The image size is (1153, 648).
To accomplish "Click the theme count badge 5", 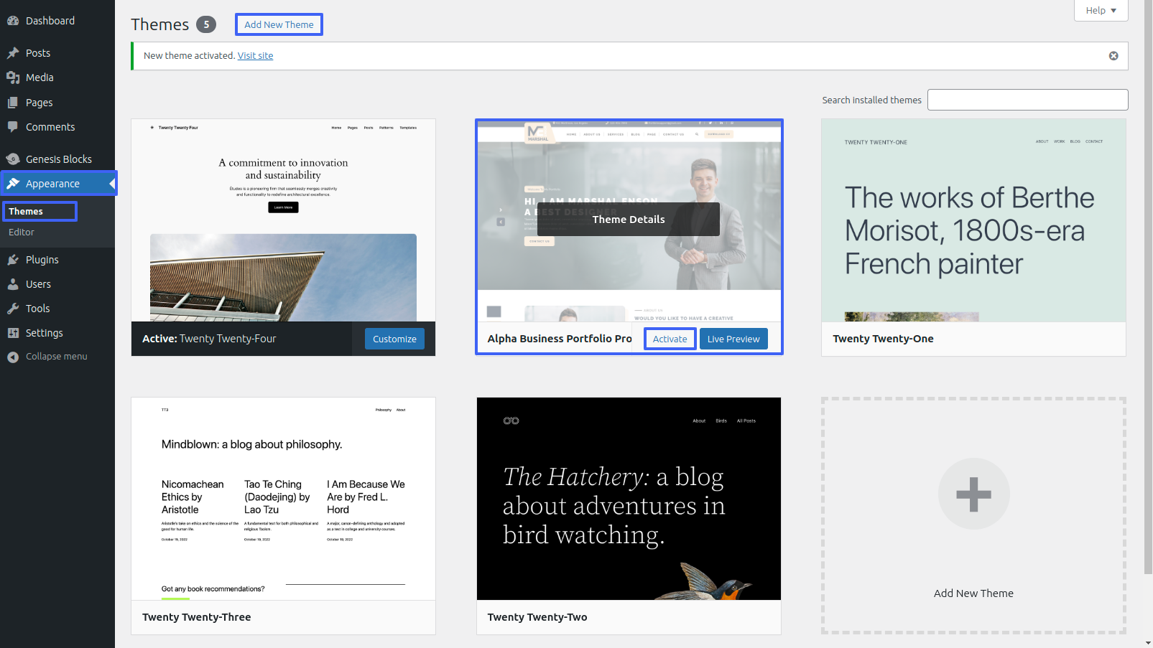I will pos(206,24).
